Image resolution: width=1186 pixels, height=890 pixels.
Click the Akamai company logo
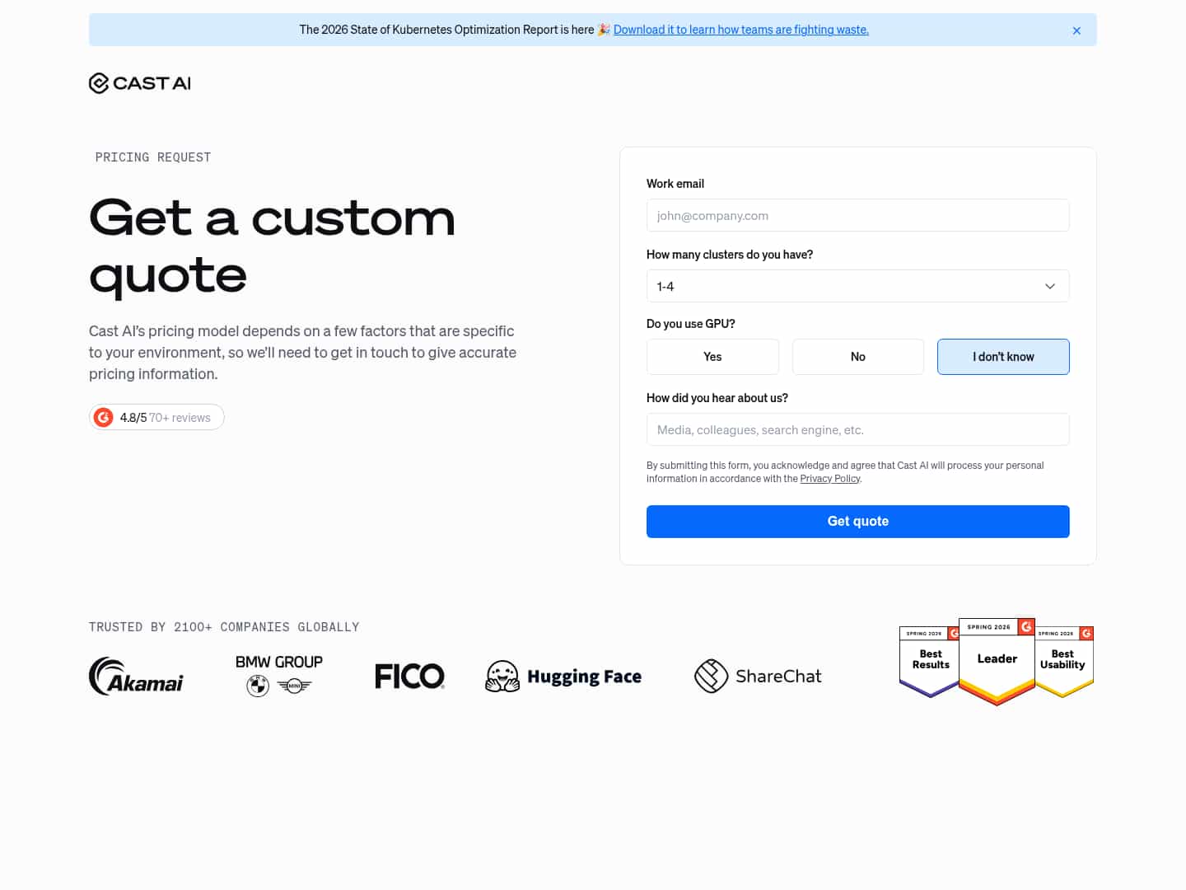click(135, 676)
